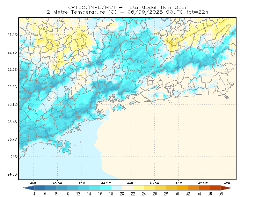Click the latitude label 23.7S

(x=12, y=139)
